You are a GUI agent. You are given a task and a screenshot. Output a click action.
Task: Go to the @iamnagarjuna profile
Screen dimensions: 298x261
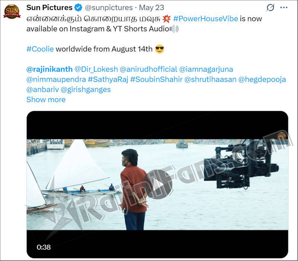point(206,69)
